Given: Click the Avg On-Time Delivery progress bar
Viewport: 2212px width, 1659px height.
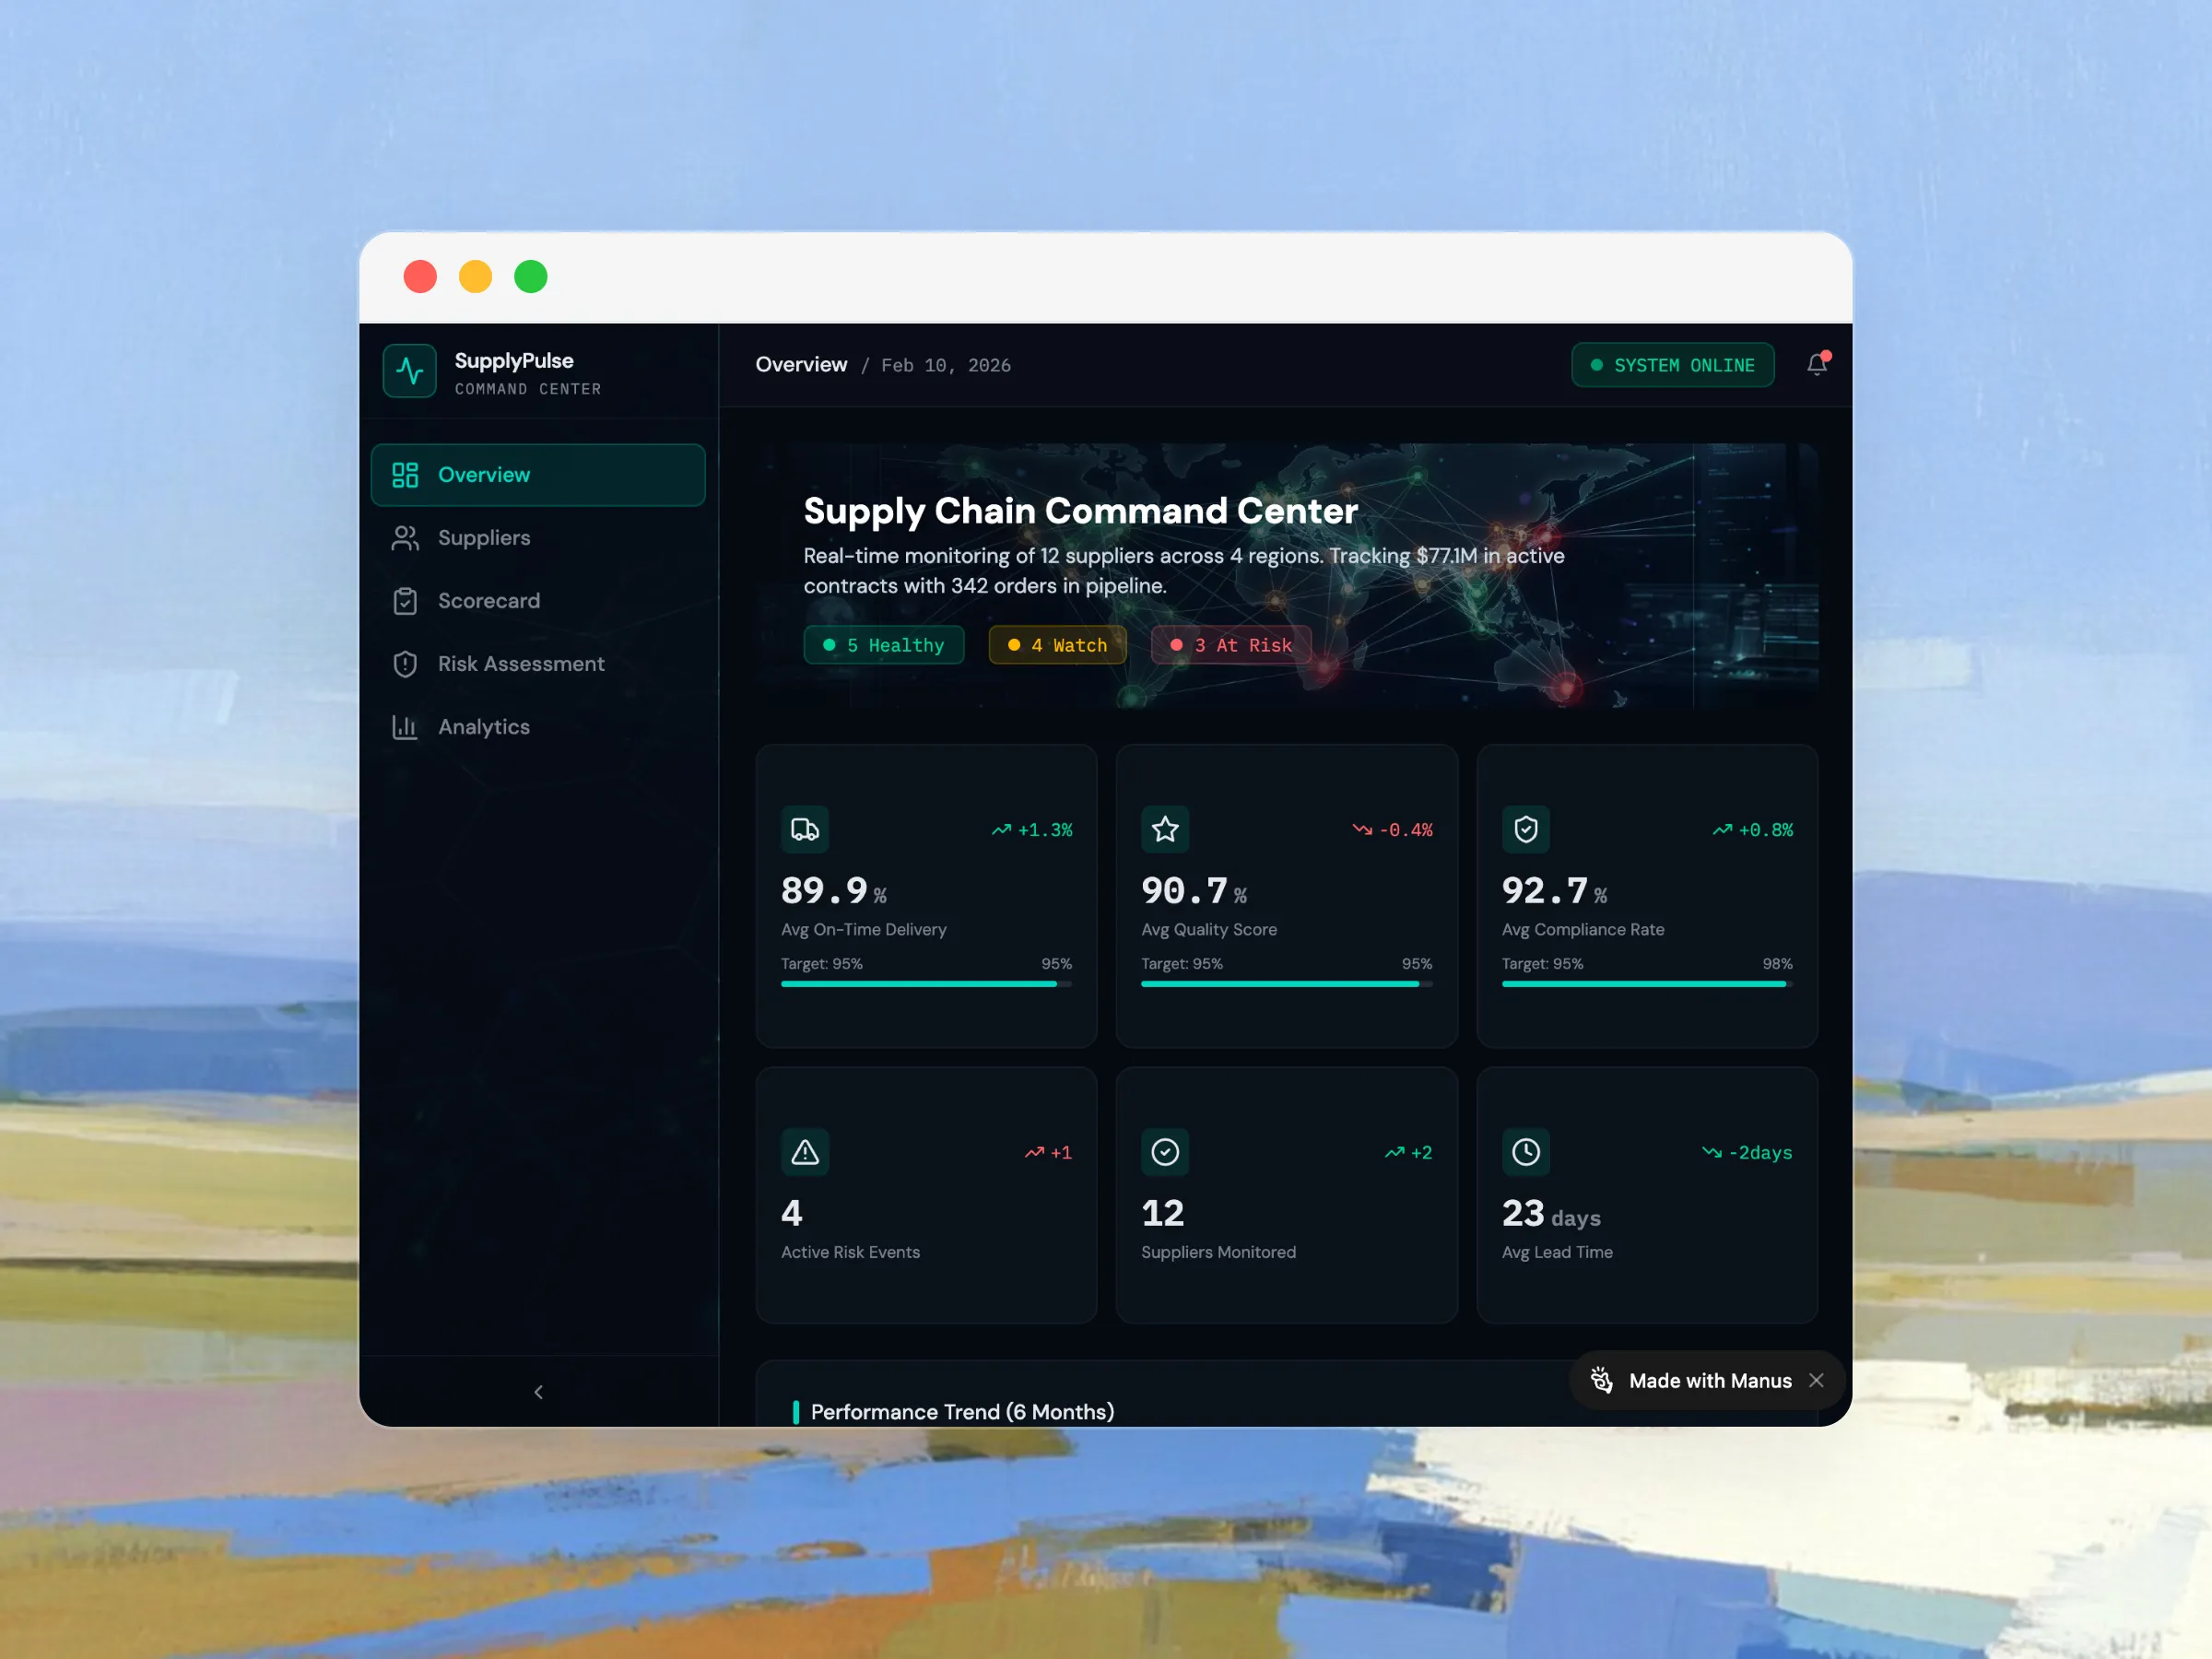Looking at the screenshot, I should 926,984.
